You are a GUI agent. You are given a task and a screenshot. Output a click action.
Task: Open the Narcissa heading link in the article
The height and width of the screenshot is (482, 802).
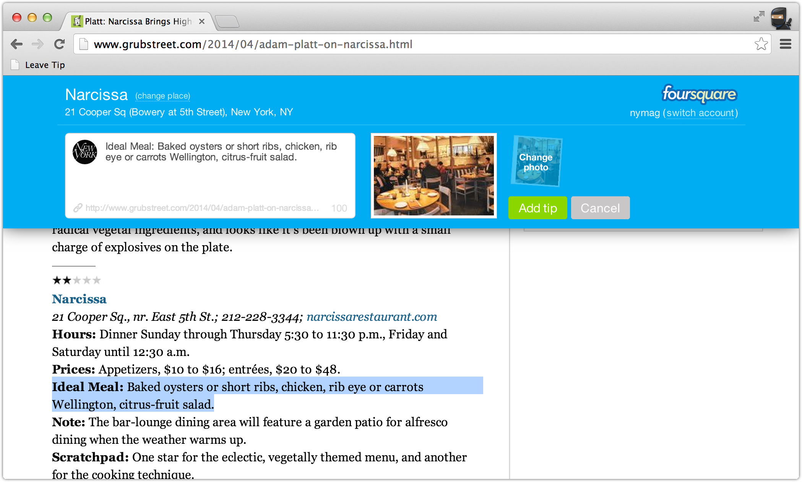pyautogui.click(x=79, y=299)
